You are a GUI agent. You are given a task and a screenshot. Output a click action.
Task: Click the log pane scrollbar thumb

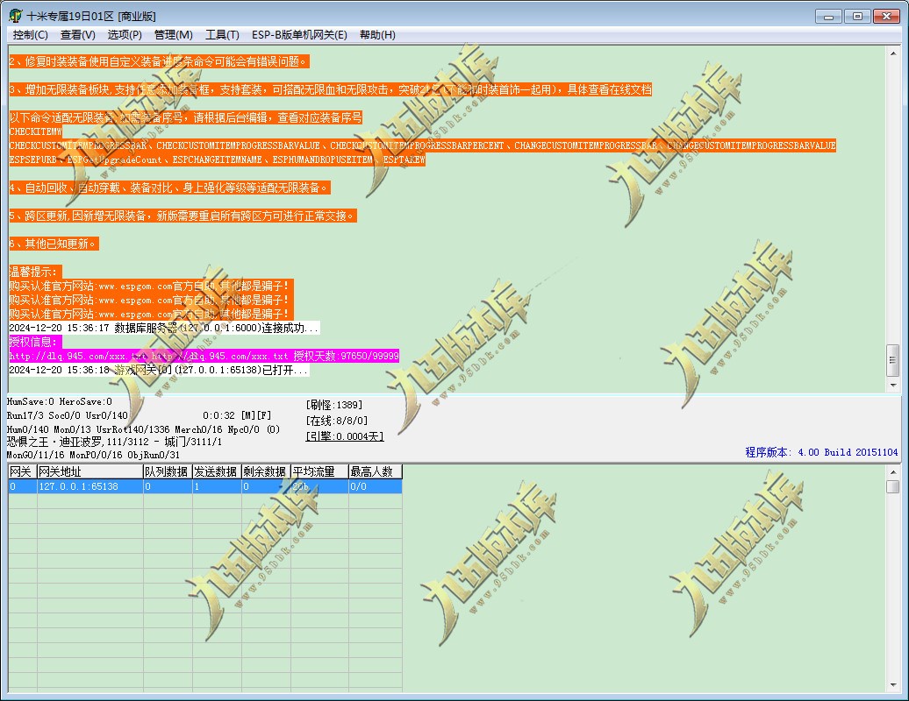point(893,360)
